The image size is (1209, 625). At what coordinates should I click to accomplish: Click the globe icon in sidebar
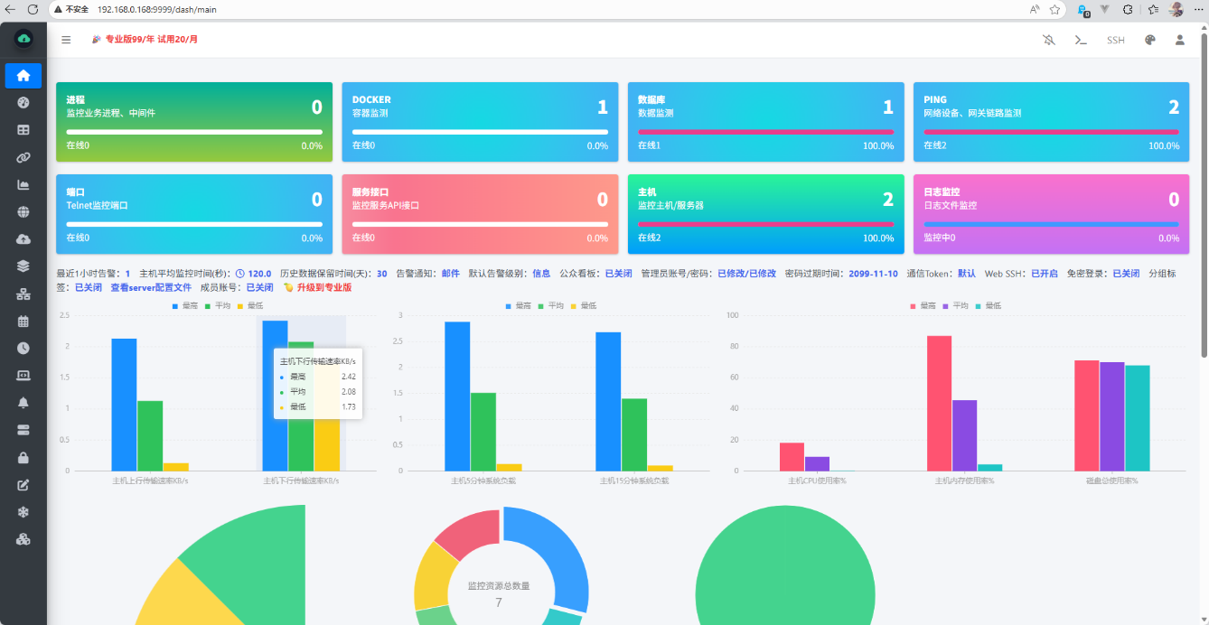point(23,212)
